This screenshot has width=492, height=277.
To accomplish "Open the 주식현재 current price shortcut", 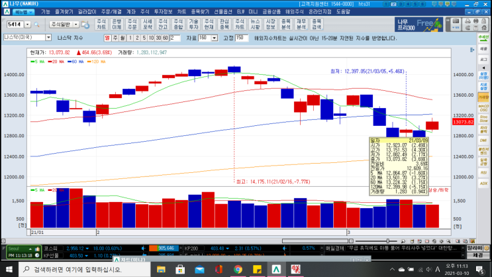I will click(x=209, y=24).
